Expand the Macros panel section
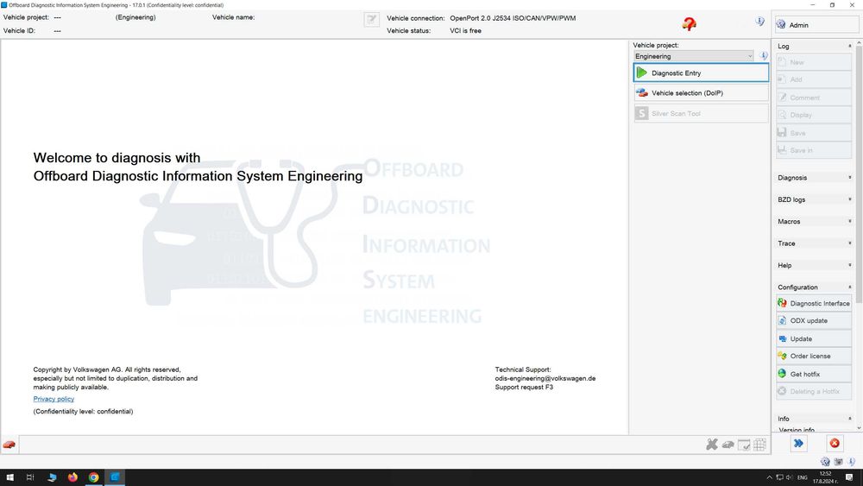Image resolution: width=863 pixels, height=486 pixels. pyautogui.click(x=814, y=221)
